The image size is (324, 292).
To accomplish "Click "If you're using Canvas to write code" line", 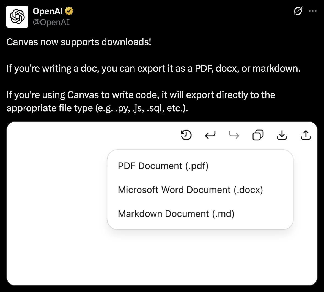I will point(83,95).
